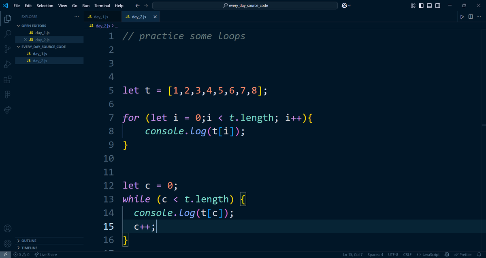Open the Explorer view in activity bar
The height and width of the screenshot is (258, 486).
point(7,19)
